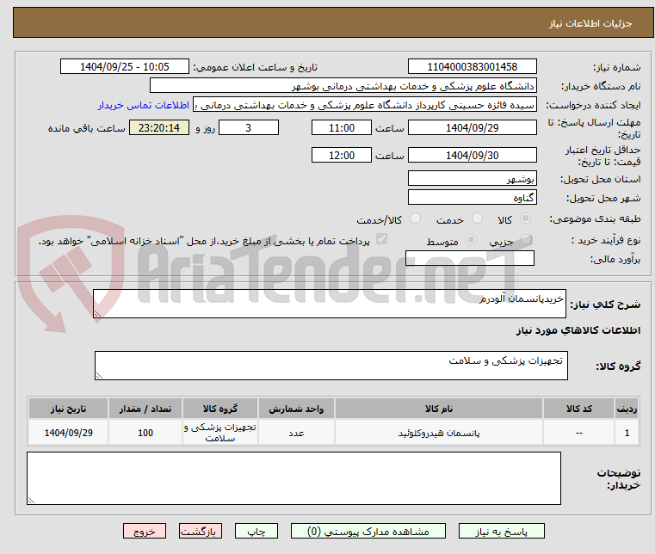Click row number 1 cell

[627, 433]
